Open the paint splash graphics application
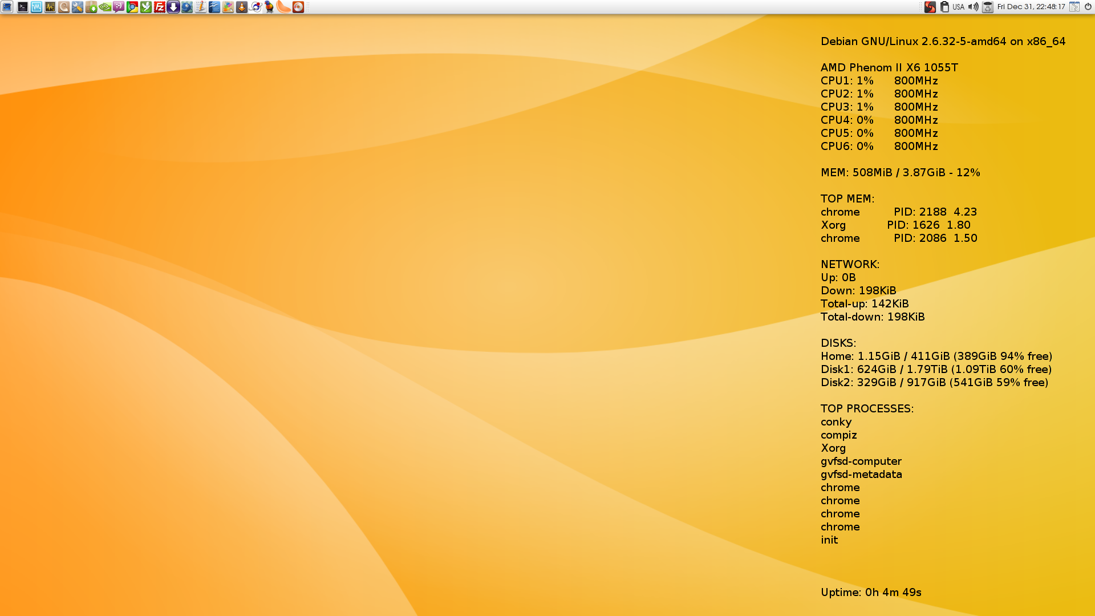 click(228, 7)
